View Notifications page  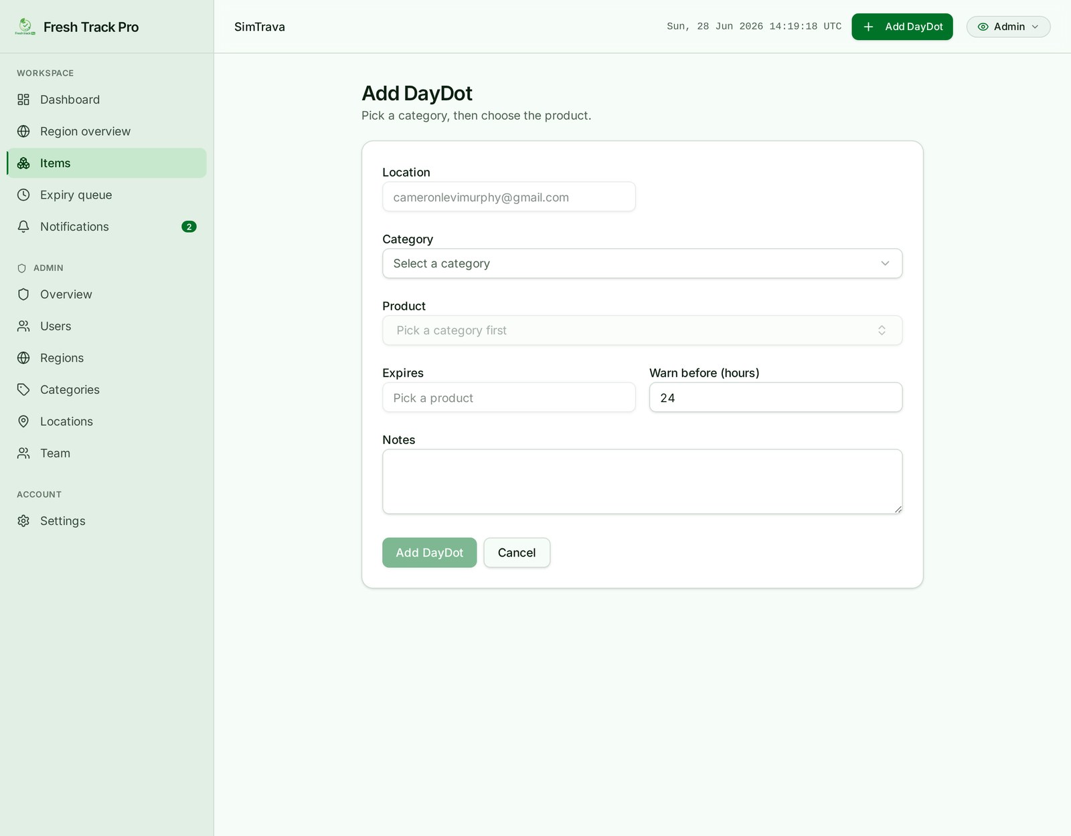106,227
